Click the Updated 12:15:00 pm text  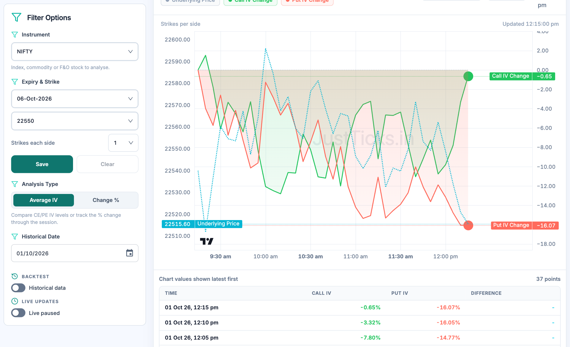coord(531,24)
